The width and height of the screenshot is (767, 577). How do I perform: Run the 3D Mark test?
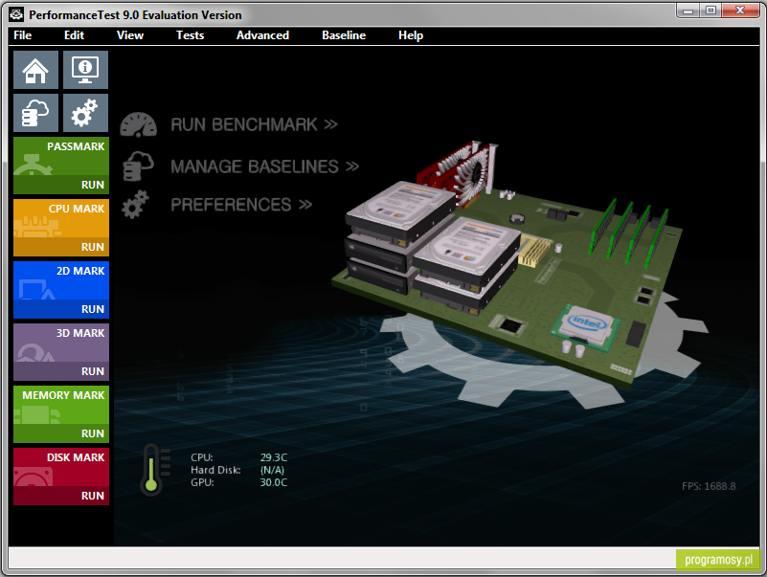(x=93, y=371)
